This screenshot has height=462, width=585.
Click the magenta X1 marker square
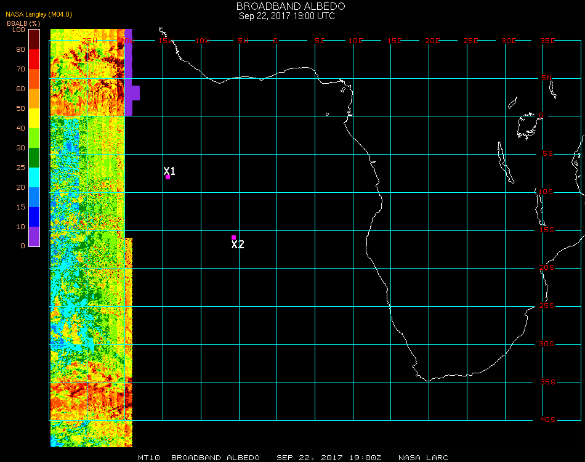pos(167,177)
